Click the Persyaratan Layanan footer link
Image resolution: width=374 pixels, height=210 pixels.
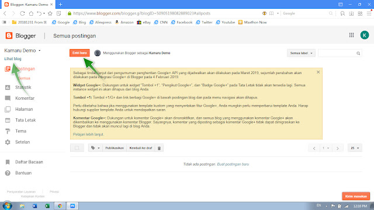[21, 192]
